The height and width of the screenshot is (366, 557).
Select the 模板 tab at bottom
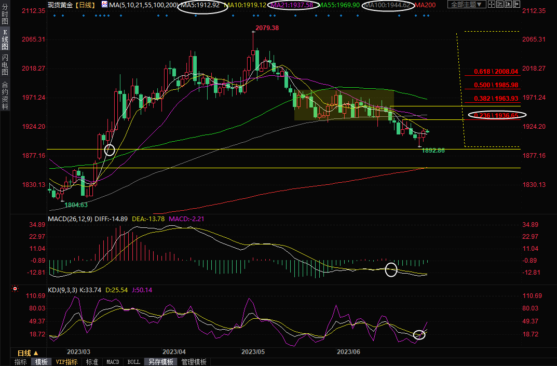click(x=42, y=362)
